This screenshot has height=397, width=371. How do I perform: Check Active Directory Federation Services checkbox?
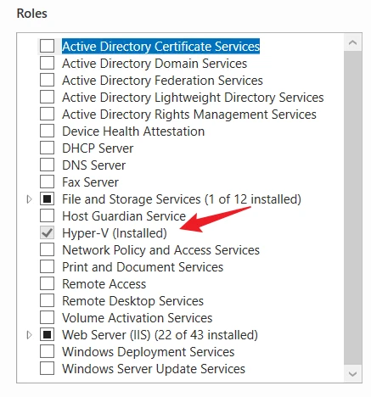pyautogui.click(x=47, y=80)
